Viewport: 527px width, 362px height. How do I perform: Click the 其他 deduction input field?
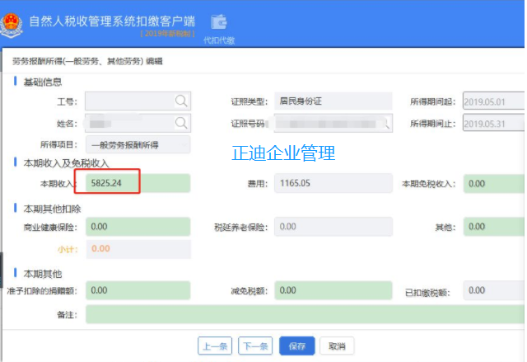[493, 226]
